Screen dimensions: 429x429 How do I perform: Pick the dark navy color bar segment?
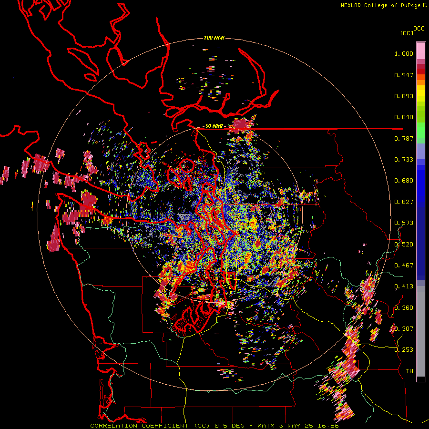coord(421,244)
